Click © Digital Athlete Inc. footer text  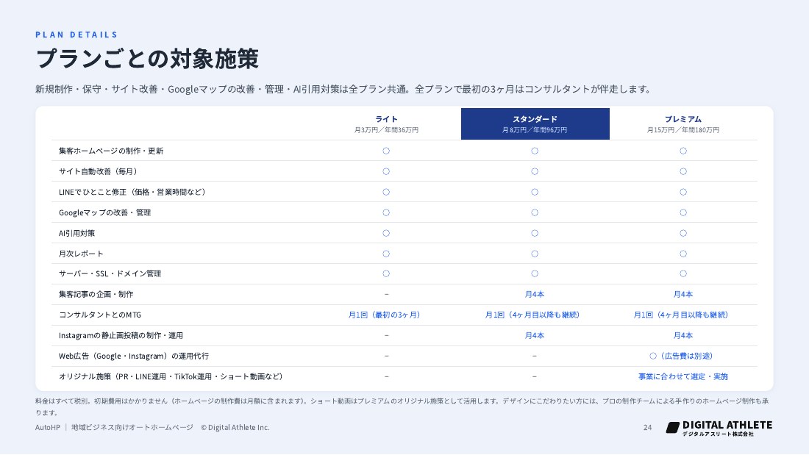[x=235, y=427]
